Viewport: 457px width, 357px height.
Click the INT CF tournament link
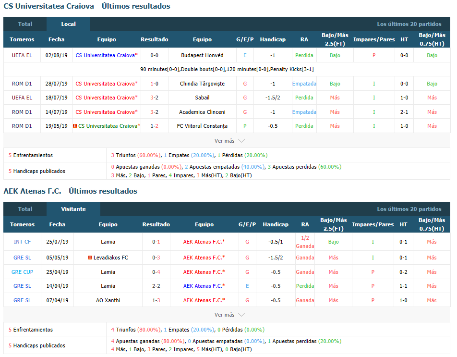pos(22,242)
